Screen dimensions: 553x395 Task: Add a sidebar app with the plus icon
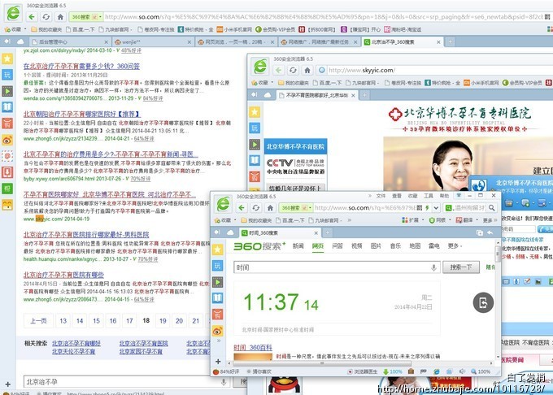coord(218,361)
